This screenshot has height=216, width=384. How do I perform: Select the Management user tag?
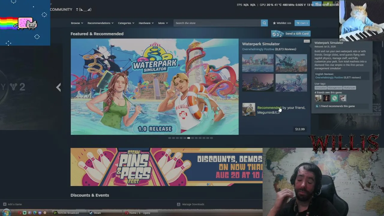[x=335, y=88]
